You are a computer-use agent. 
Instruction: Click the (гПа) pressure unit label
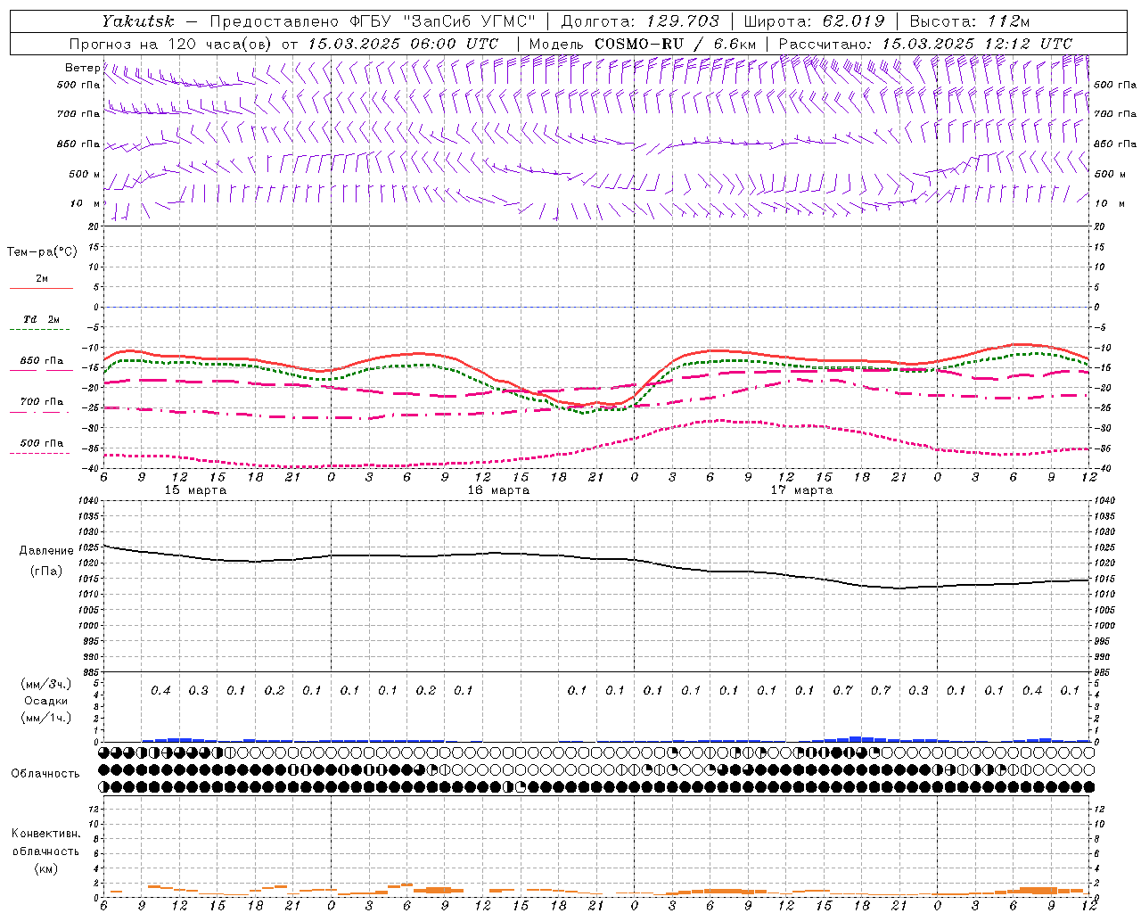pyautogui.click(x=46, y=572)
